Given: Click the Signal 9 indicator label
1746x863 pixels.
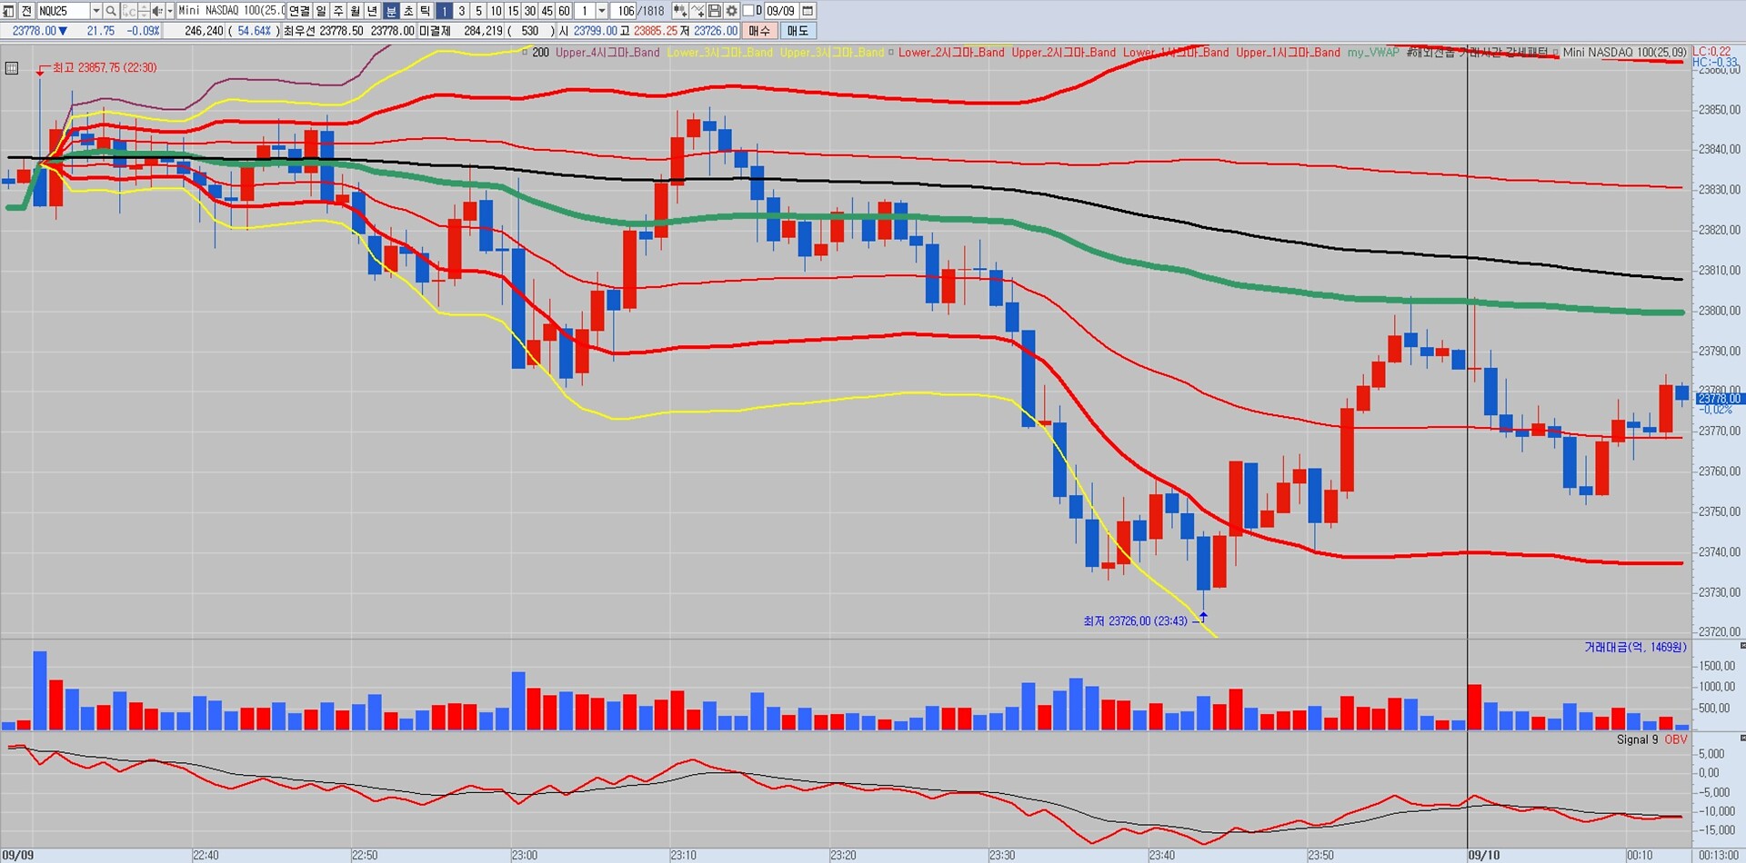Looking at the screenshot, I should 1637,739.
